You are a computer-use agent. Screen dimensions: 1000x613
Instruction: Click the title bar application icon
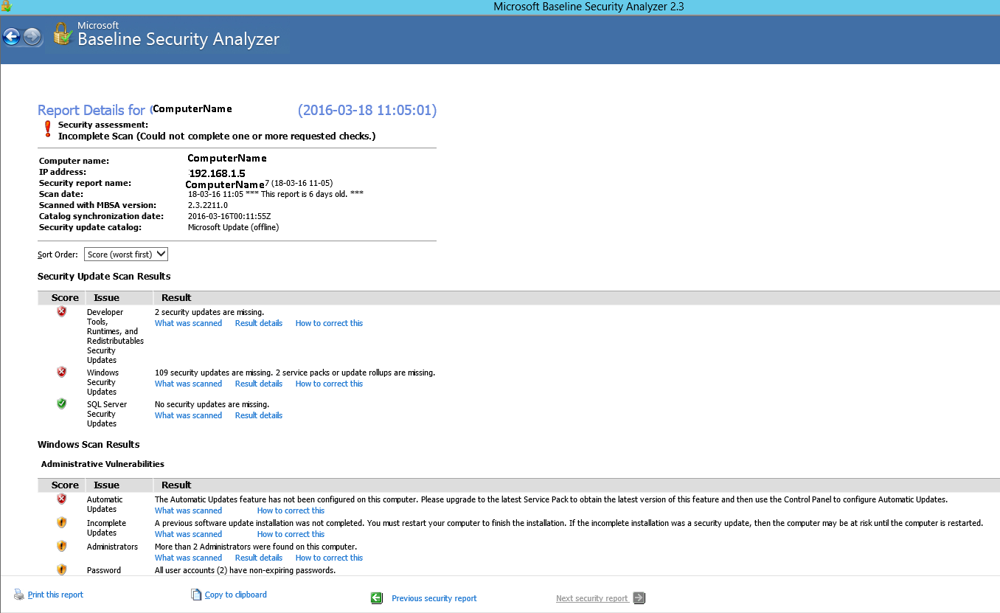point(6,7)
